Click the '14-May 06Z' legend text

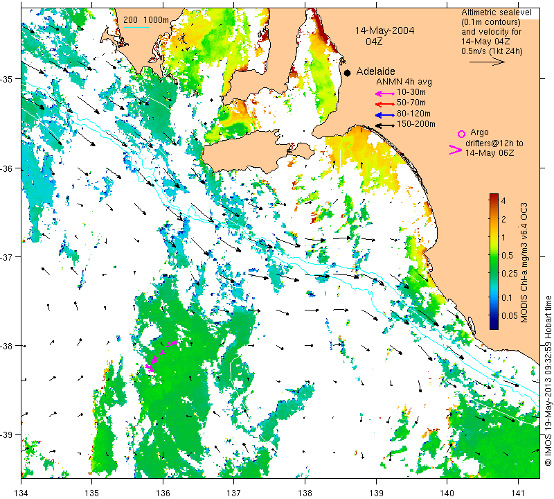tap(490, 152)
